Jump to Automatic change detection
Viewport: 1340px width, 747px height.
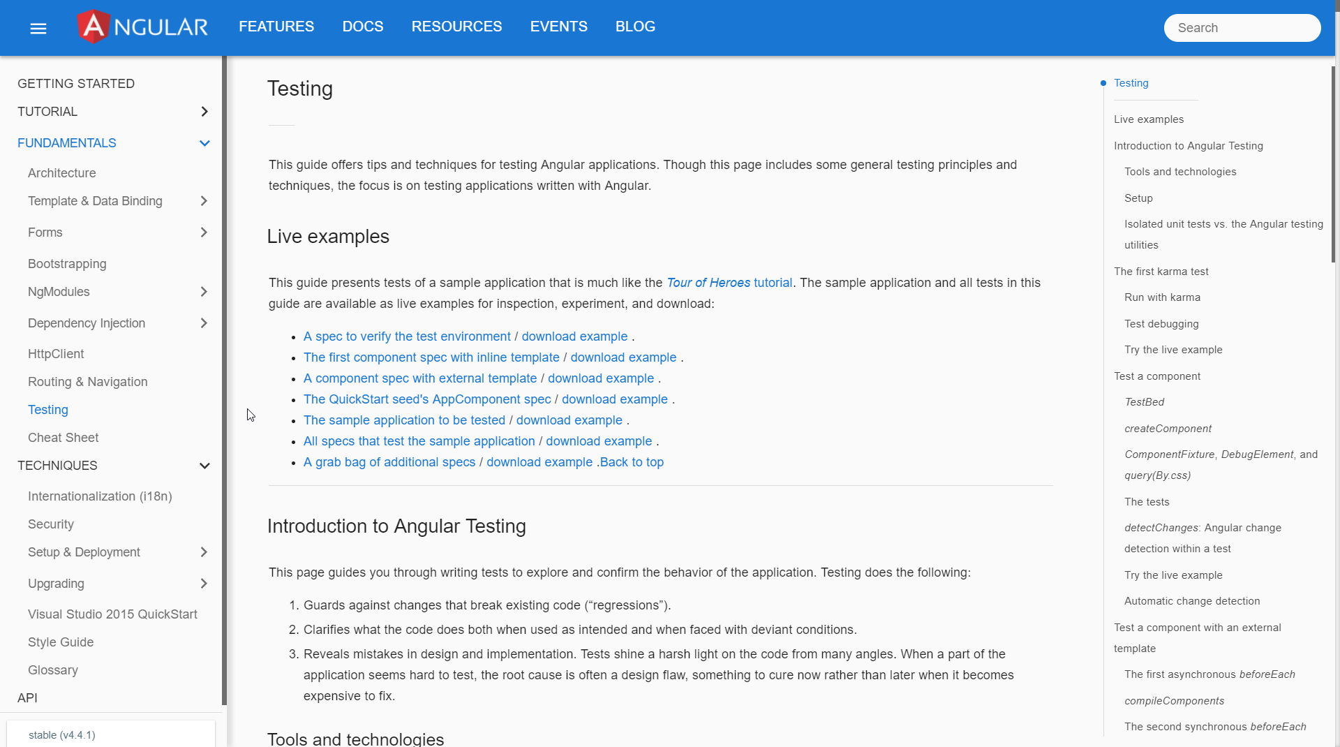tap(1192, 601)
